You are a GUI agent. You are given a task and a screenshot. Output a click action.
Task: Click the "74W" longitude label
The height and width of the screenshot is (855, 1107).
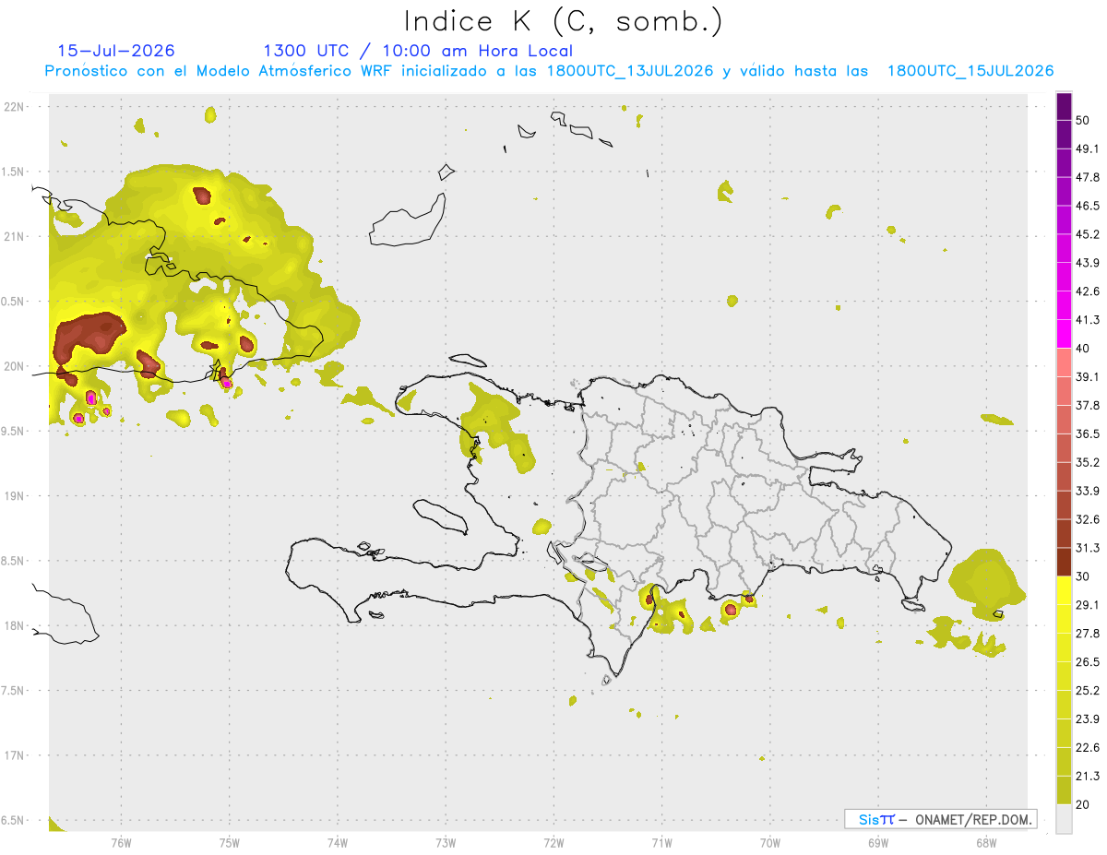338,842
